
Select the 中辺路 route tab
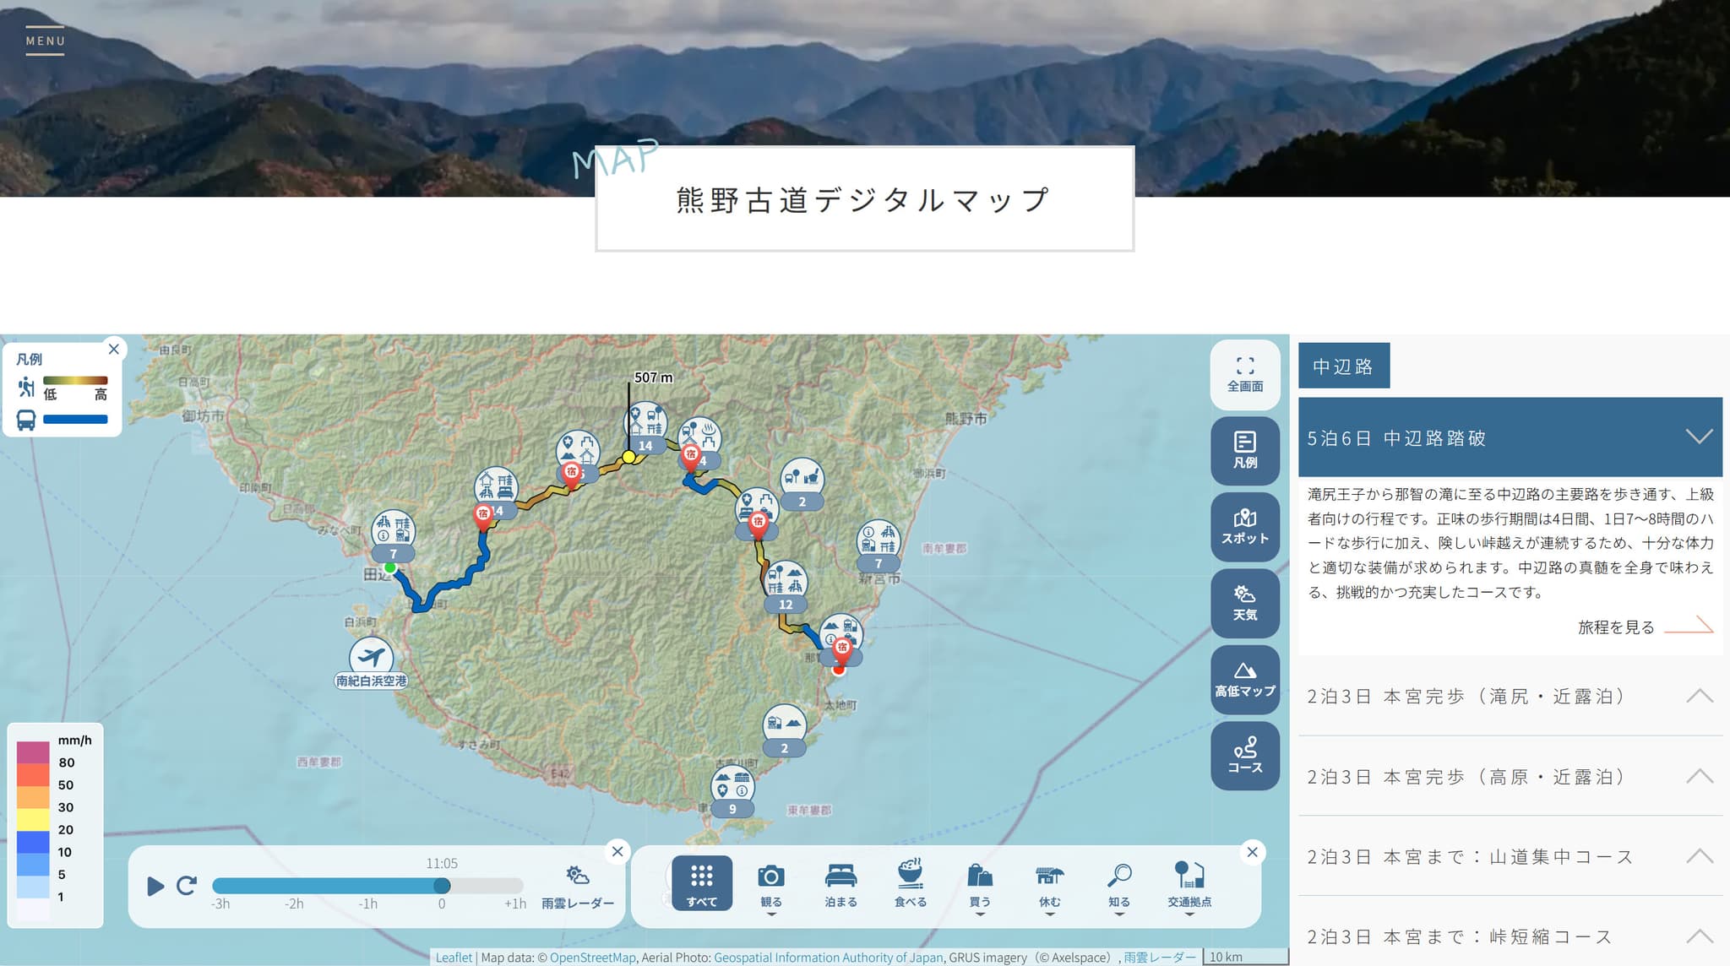click(x=1343, y=366)
